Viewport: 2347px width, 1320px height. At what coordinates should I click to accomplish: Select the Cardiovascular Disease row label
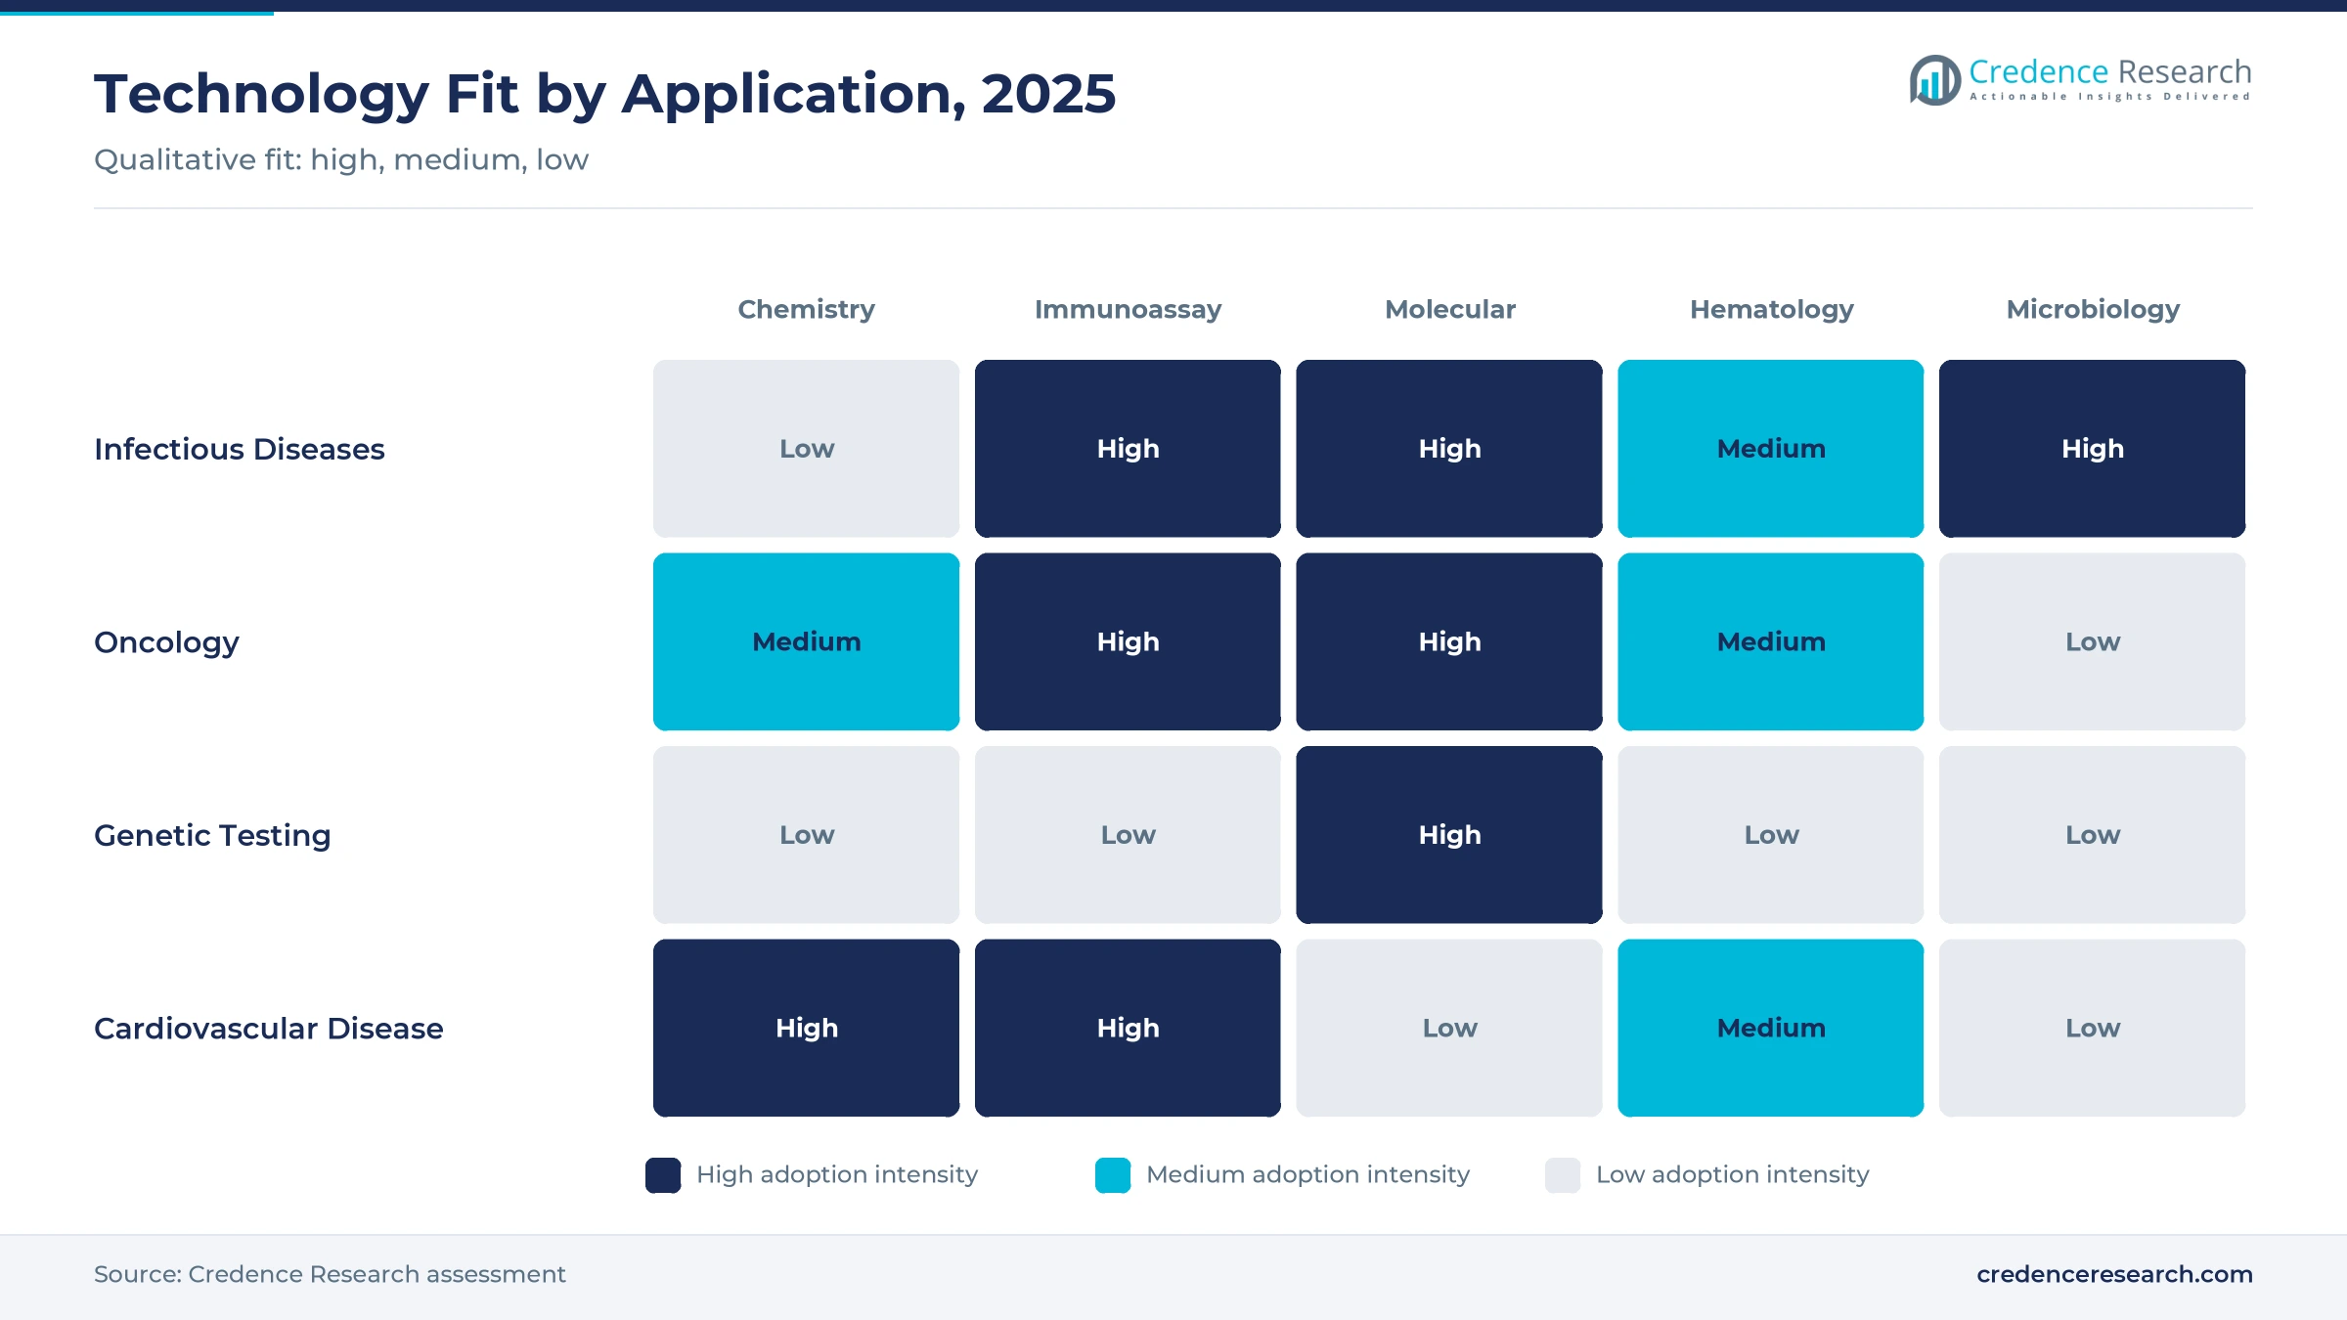[269, 1029]
